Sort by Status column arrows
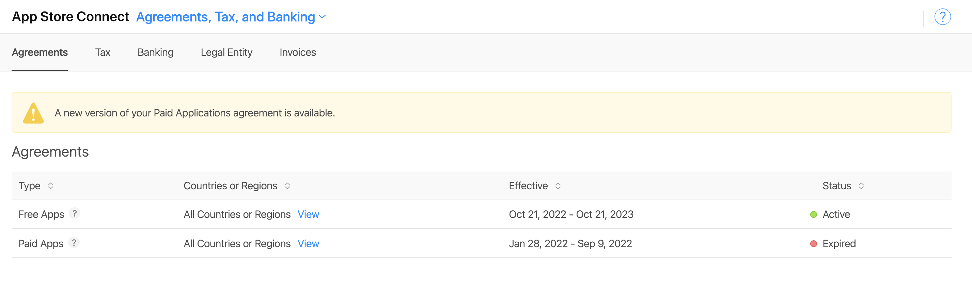This screenshot has height=305, width=972. pyautogui.click(x=861, y=186)
